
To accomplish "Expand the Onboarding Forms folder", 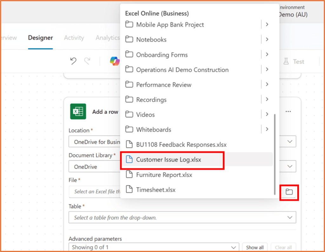I will pyautogui.click(x=267, y=54).
